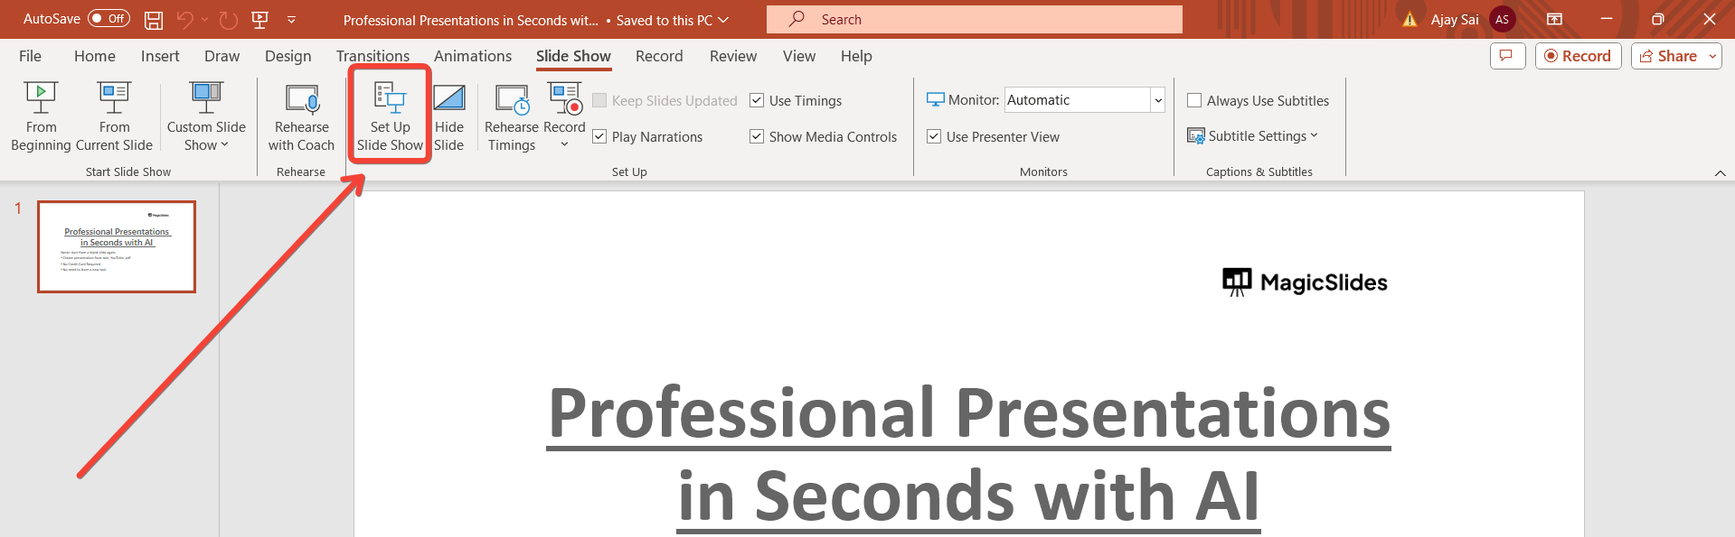Switch to the Transitions tab
The image size is (1735, 537).
pos(372,56)
